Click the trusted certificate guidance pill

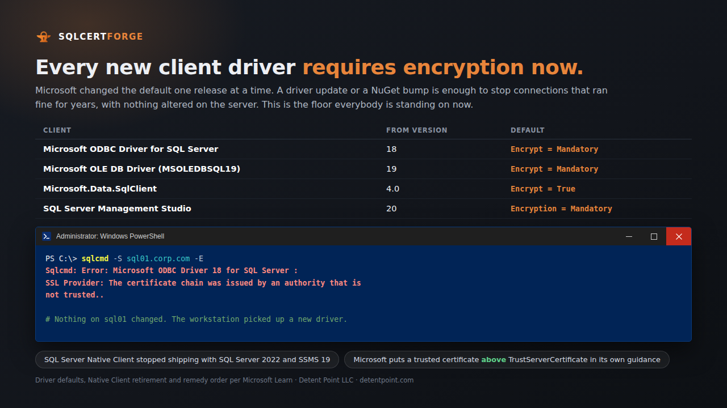(x=507, y=360)
